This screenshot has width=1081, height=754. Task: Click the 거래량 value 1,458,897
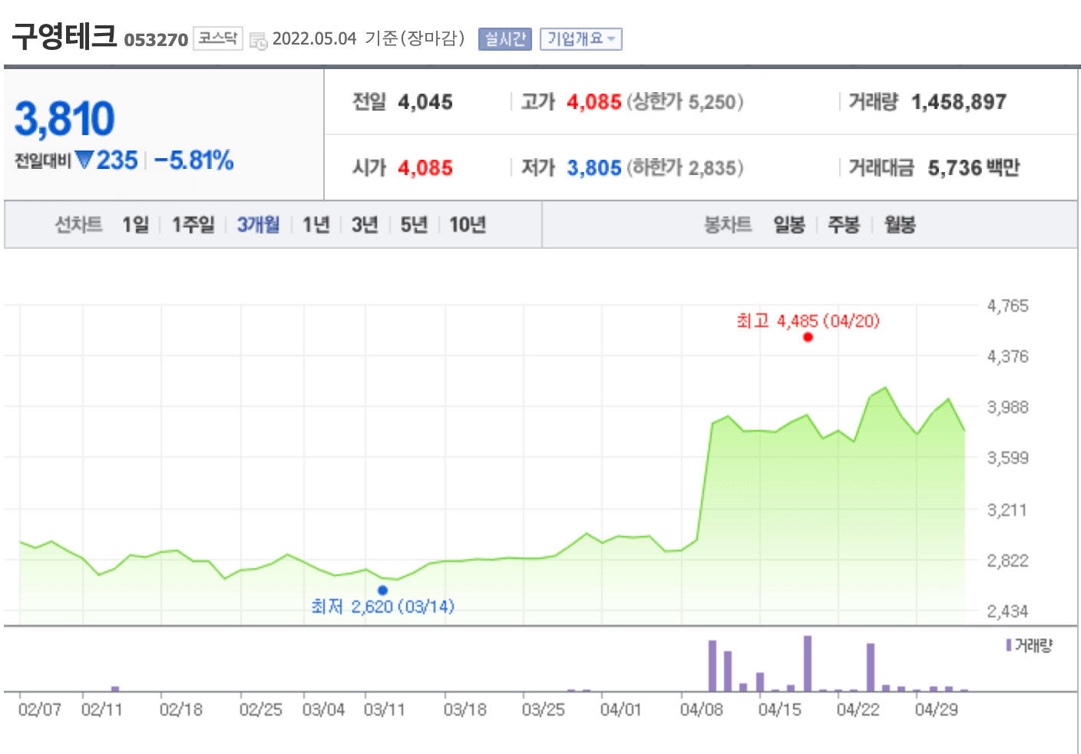pyautogui.click(x=959, y=102)
